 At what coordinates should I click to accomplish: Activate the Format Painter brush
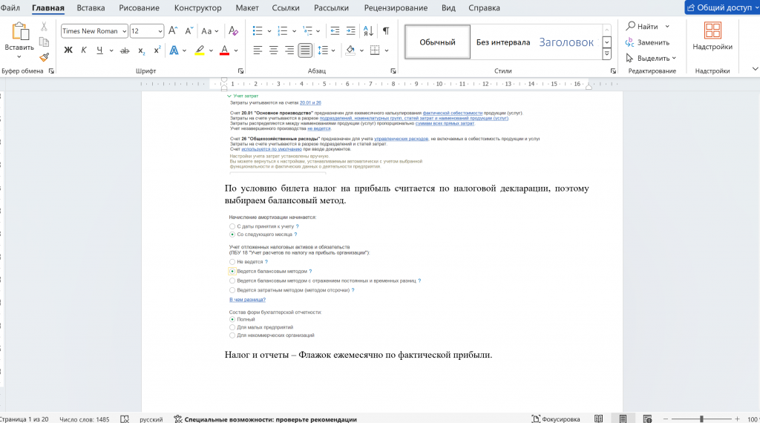pyautogui.click(x=44, y=57)
